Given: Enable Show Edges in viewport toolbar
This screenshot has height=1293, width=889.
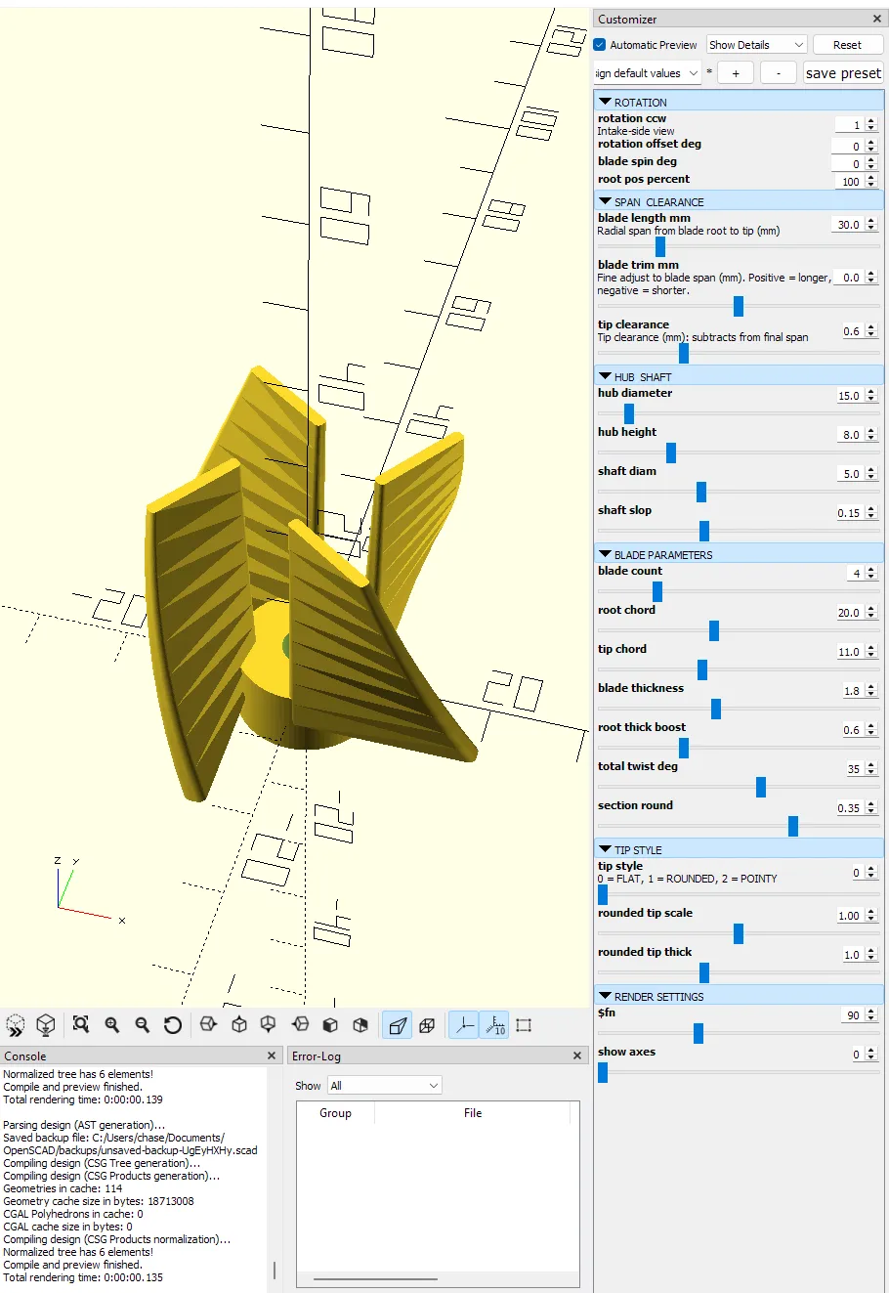Looking at the screenshot, I should (x=524, y=1025).
